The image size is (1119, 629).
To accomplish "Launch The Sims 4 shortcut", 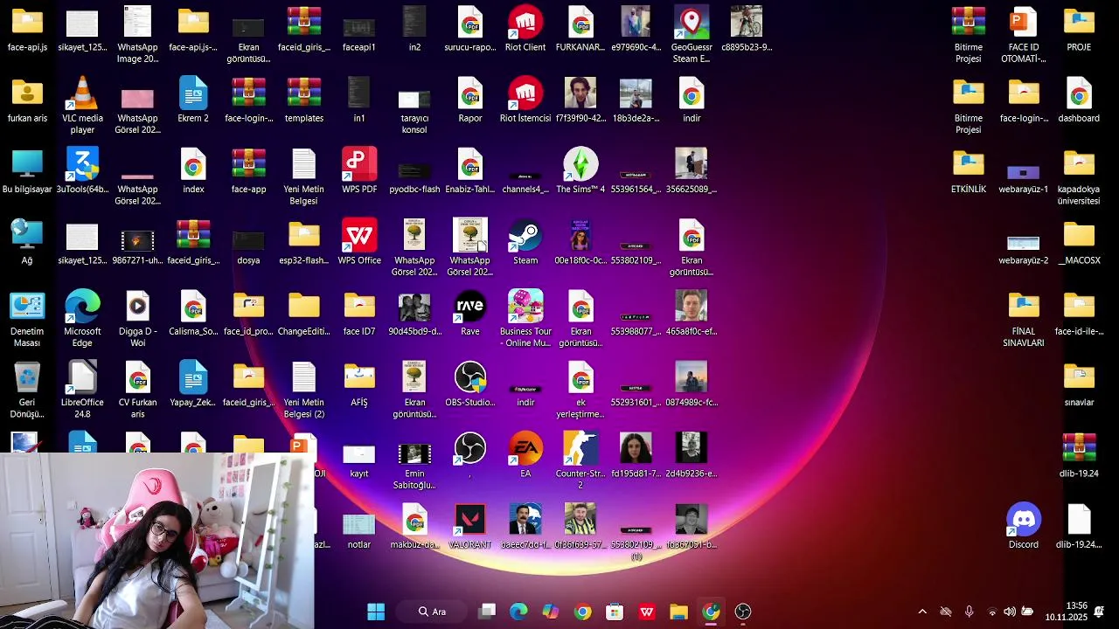I will 580,171.
